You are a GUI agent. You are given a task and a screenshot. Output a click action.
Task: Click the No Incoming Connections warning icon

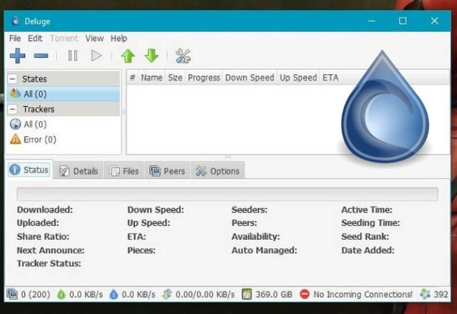coord(304,295)
